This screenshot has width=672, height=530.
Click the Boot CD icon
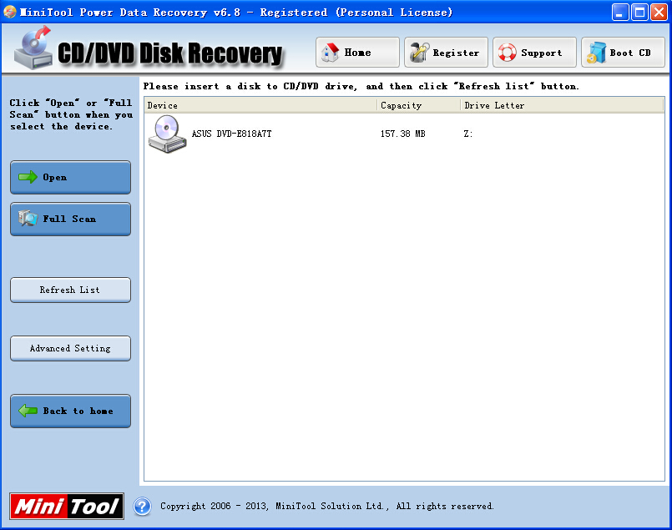point(596,53)
